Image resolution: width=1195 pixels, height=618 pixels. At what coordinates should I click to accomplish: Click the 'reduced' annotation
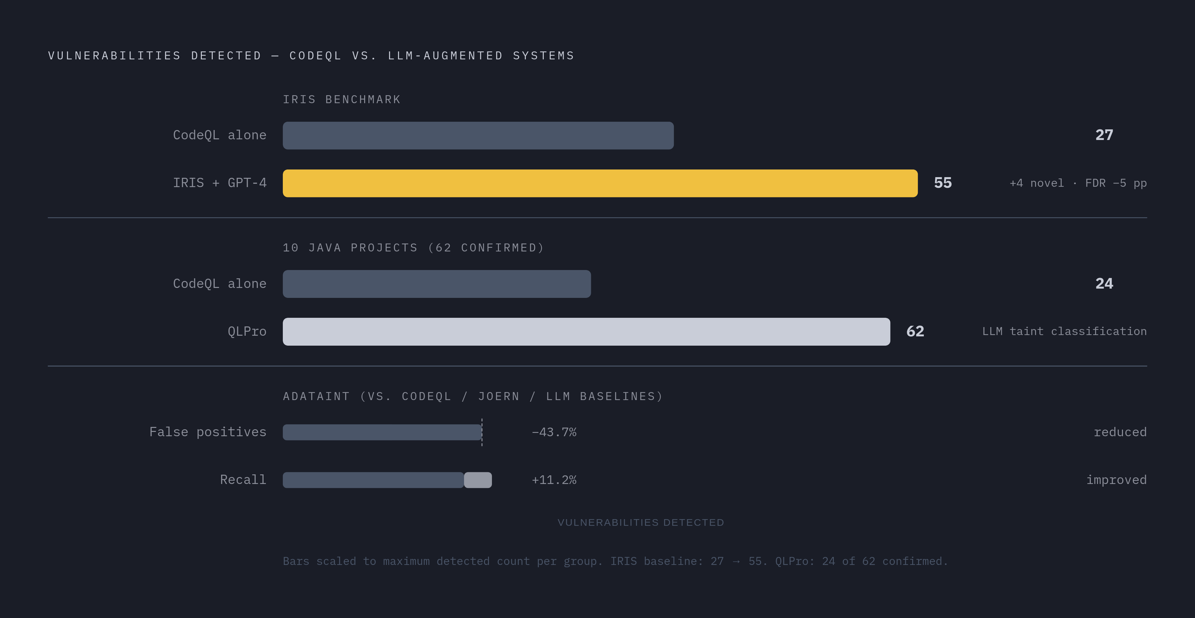(1120, 432)
